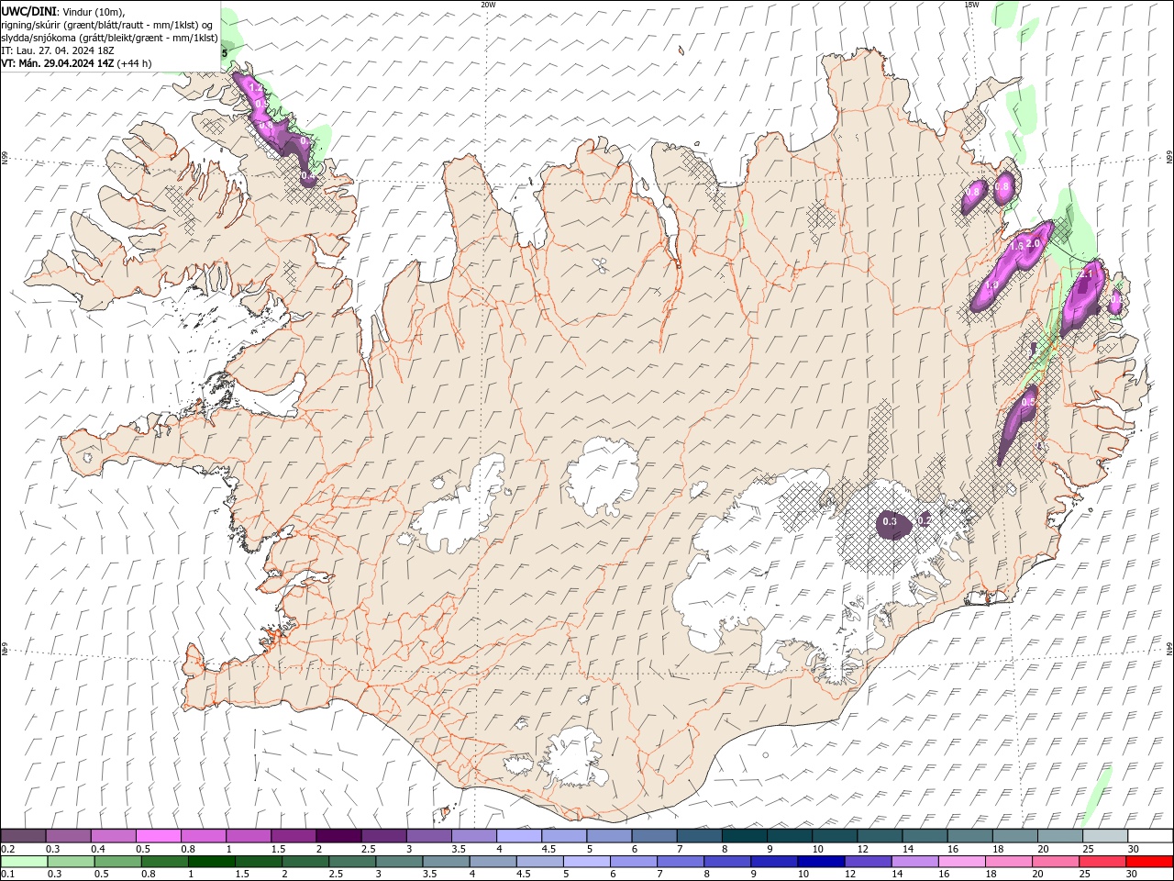The height and width of the screenshot is (881, 1174).
Task: Click the light grey snow-scale swatch labelled 25
Action: click(x=1105, y=836)
